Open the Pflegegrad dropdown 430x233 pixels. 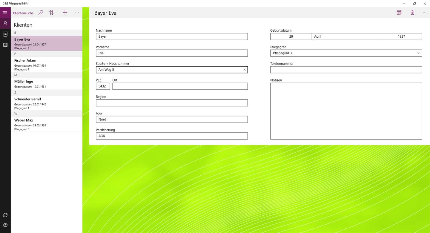coord(346,53)
